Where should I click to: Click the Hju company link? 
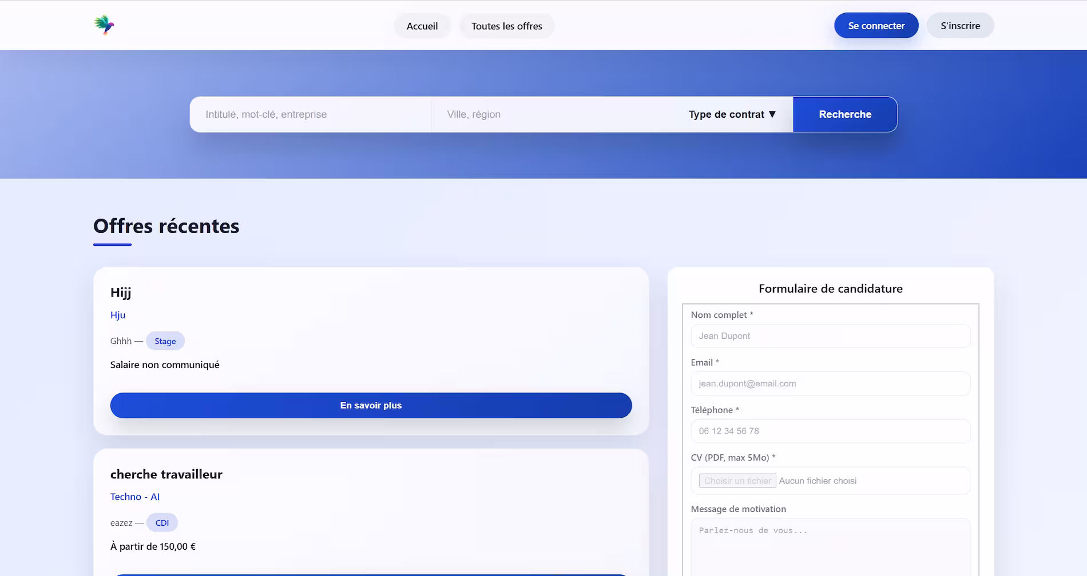118,315
